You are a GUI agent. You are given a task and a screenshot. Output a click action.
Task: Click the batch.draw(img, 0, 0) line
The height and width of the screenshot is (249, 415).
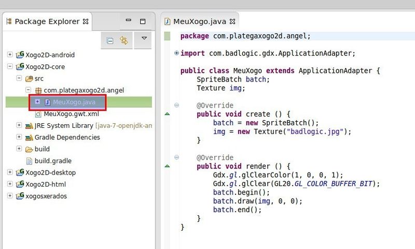(x=257, y=201)
